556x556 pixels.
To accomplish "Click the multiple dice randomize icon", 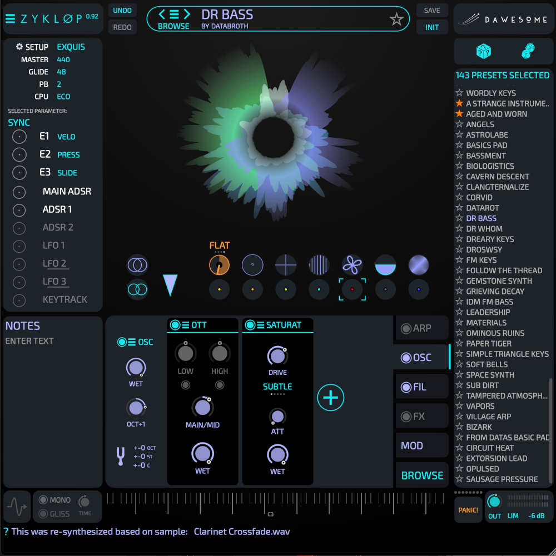I will click(528, 52).
